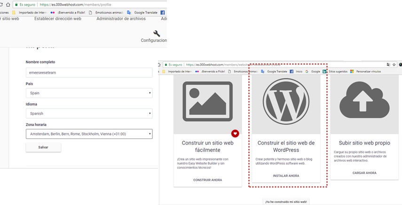Click INSTALAR AHORA for WordPress

click(x=286, y=176)
